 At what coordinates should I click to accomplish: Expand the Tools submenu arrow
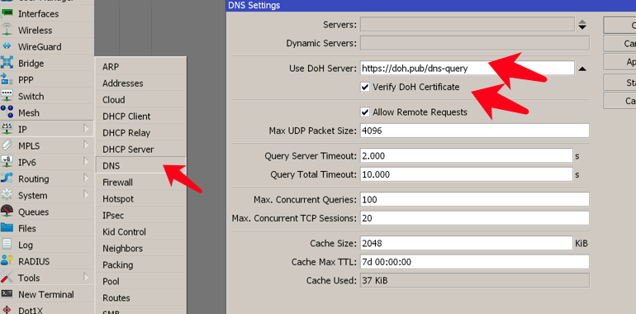86,277
